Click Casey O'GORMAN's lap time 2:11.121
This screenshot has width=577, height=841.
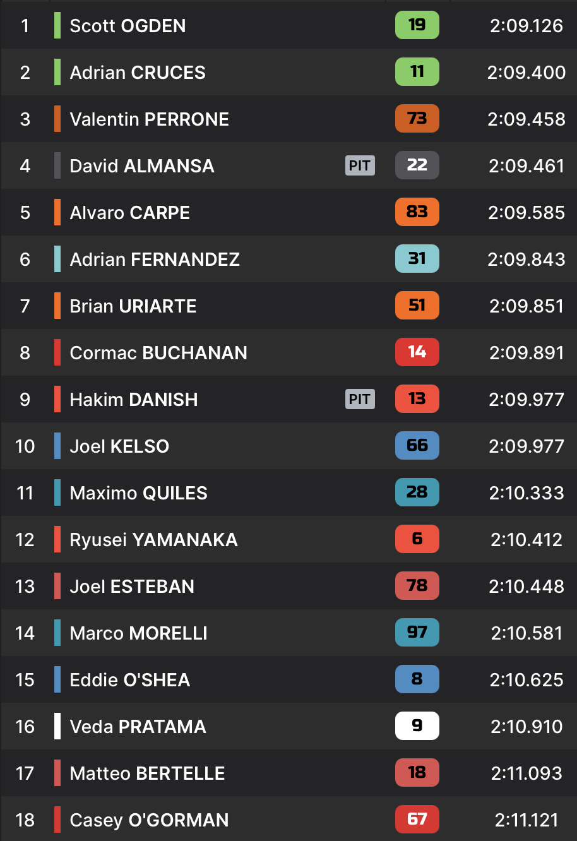pyautogui.click(x=526, y=820)
